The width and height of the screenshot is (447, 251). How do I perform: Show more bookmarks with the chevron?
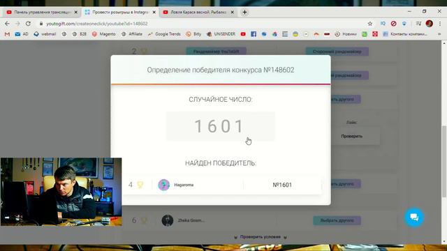(439, 34)
